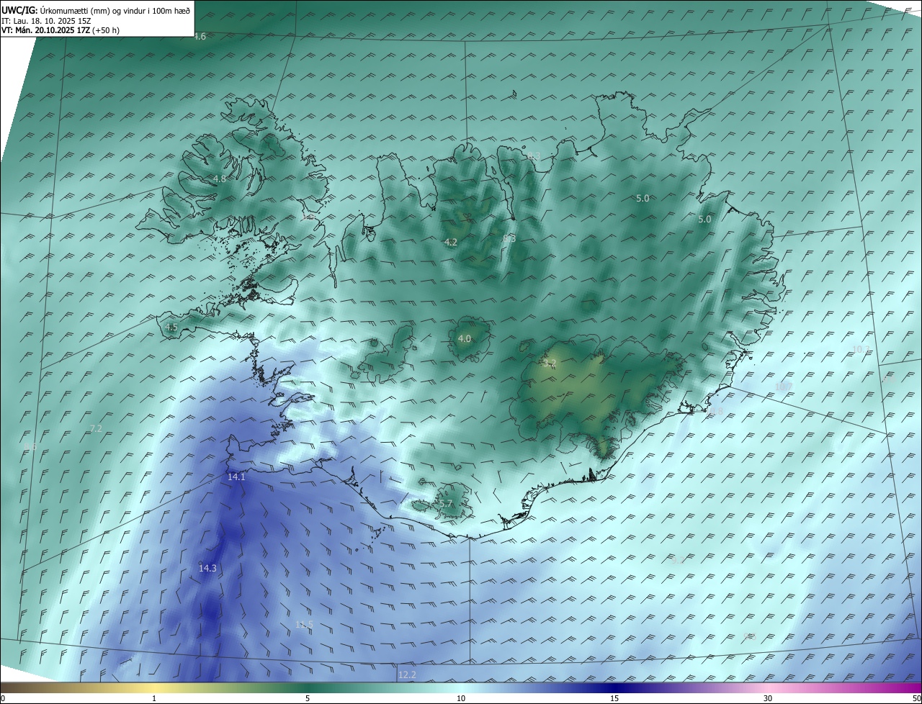This screenshot has height=704, width=922.
Task: Click the 5 tick on the color scale
Action: click(x=308, y=699)
